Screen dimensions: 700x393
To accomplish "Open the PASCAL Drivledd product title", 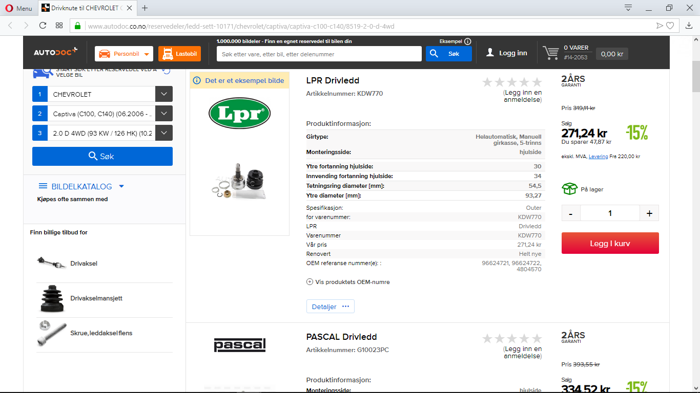I will (x=341, y=337).
